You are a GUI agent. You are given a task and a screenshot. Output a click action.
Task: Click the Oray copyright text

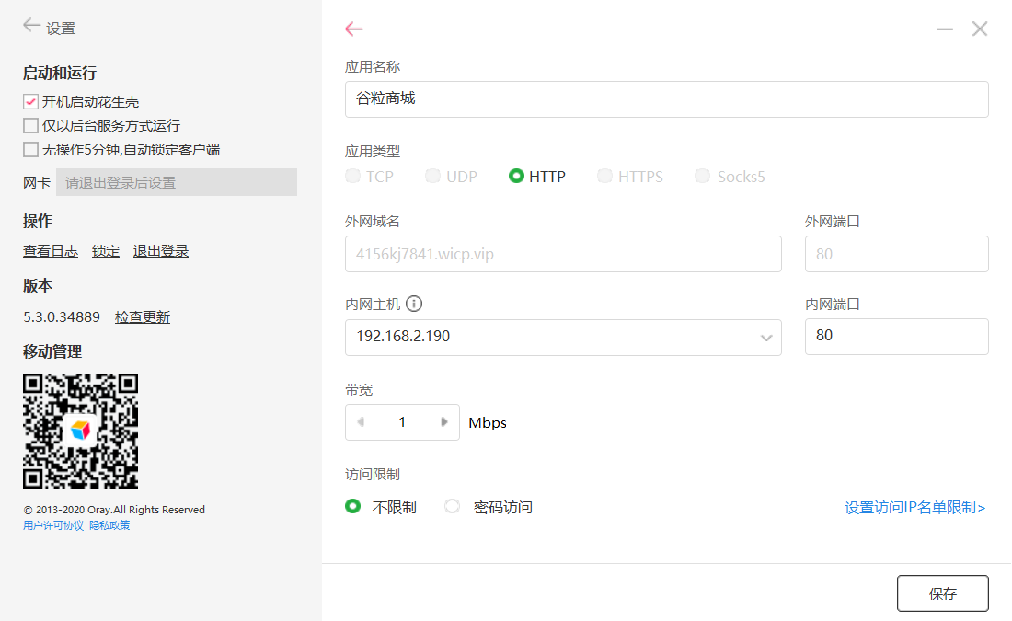click(x=114, y=510)
